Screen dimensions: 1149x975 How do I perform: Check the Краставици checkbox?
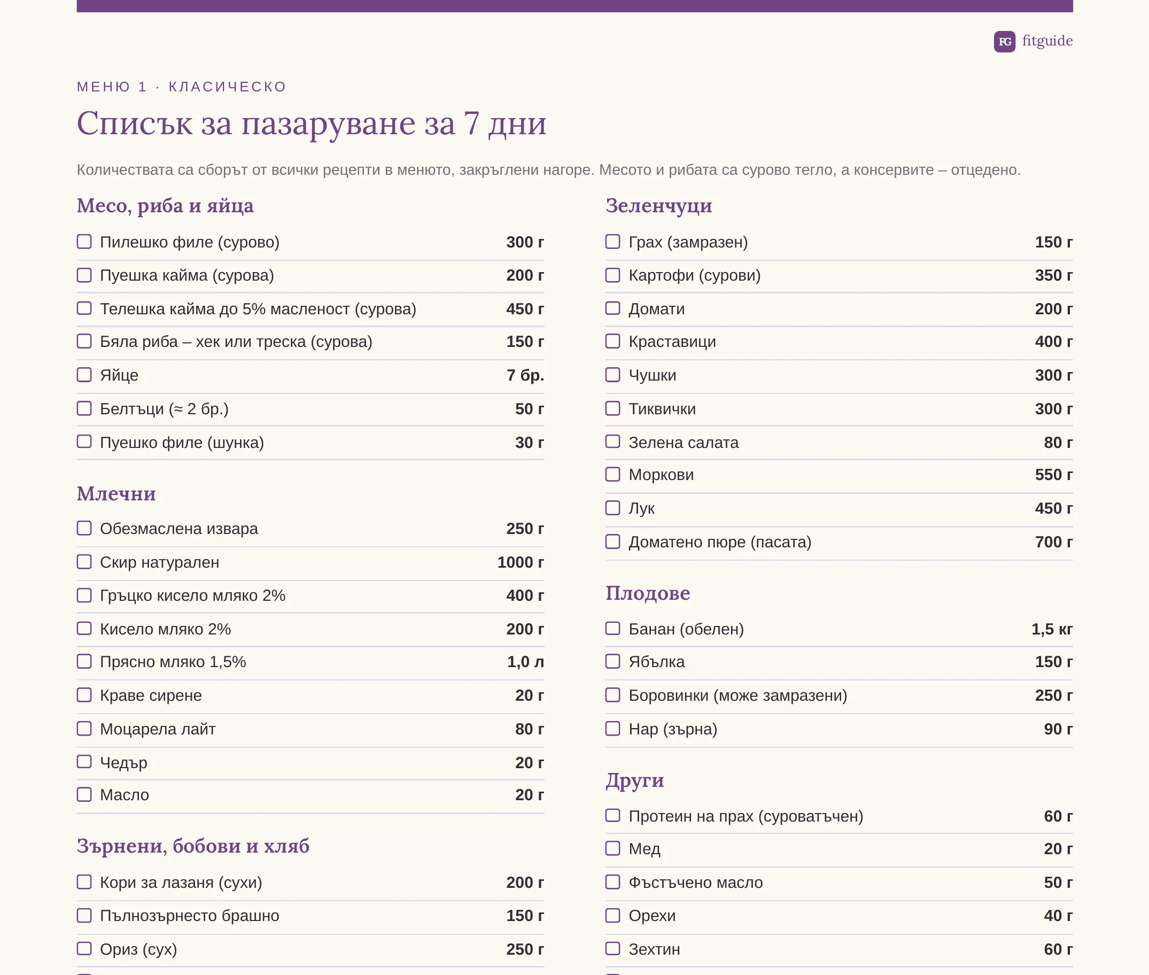pos(613,341)
